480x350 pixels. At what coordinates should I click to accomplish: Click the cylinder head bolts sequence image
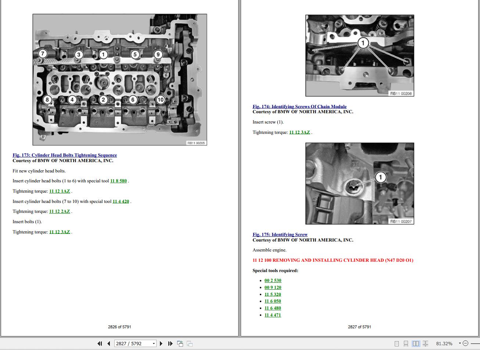pos(120,80)
